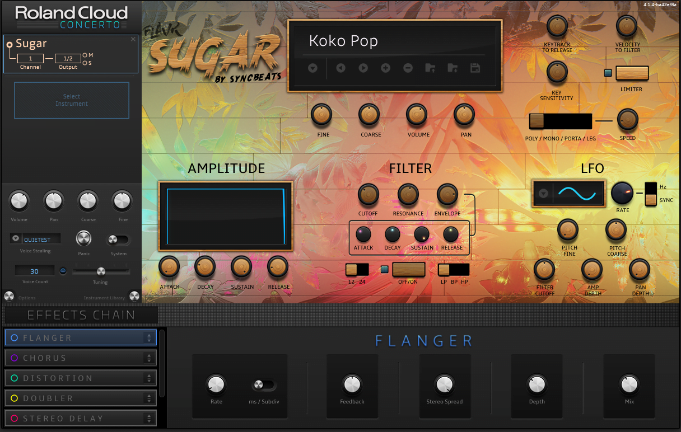Screen dimensions: 681x432
Task: Click the filter envelope Decay knob
Action: click(x=393, y=234)
